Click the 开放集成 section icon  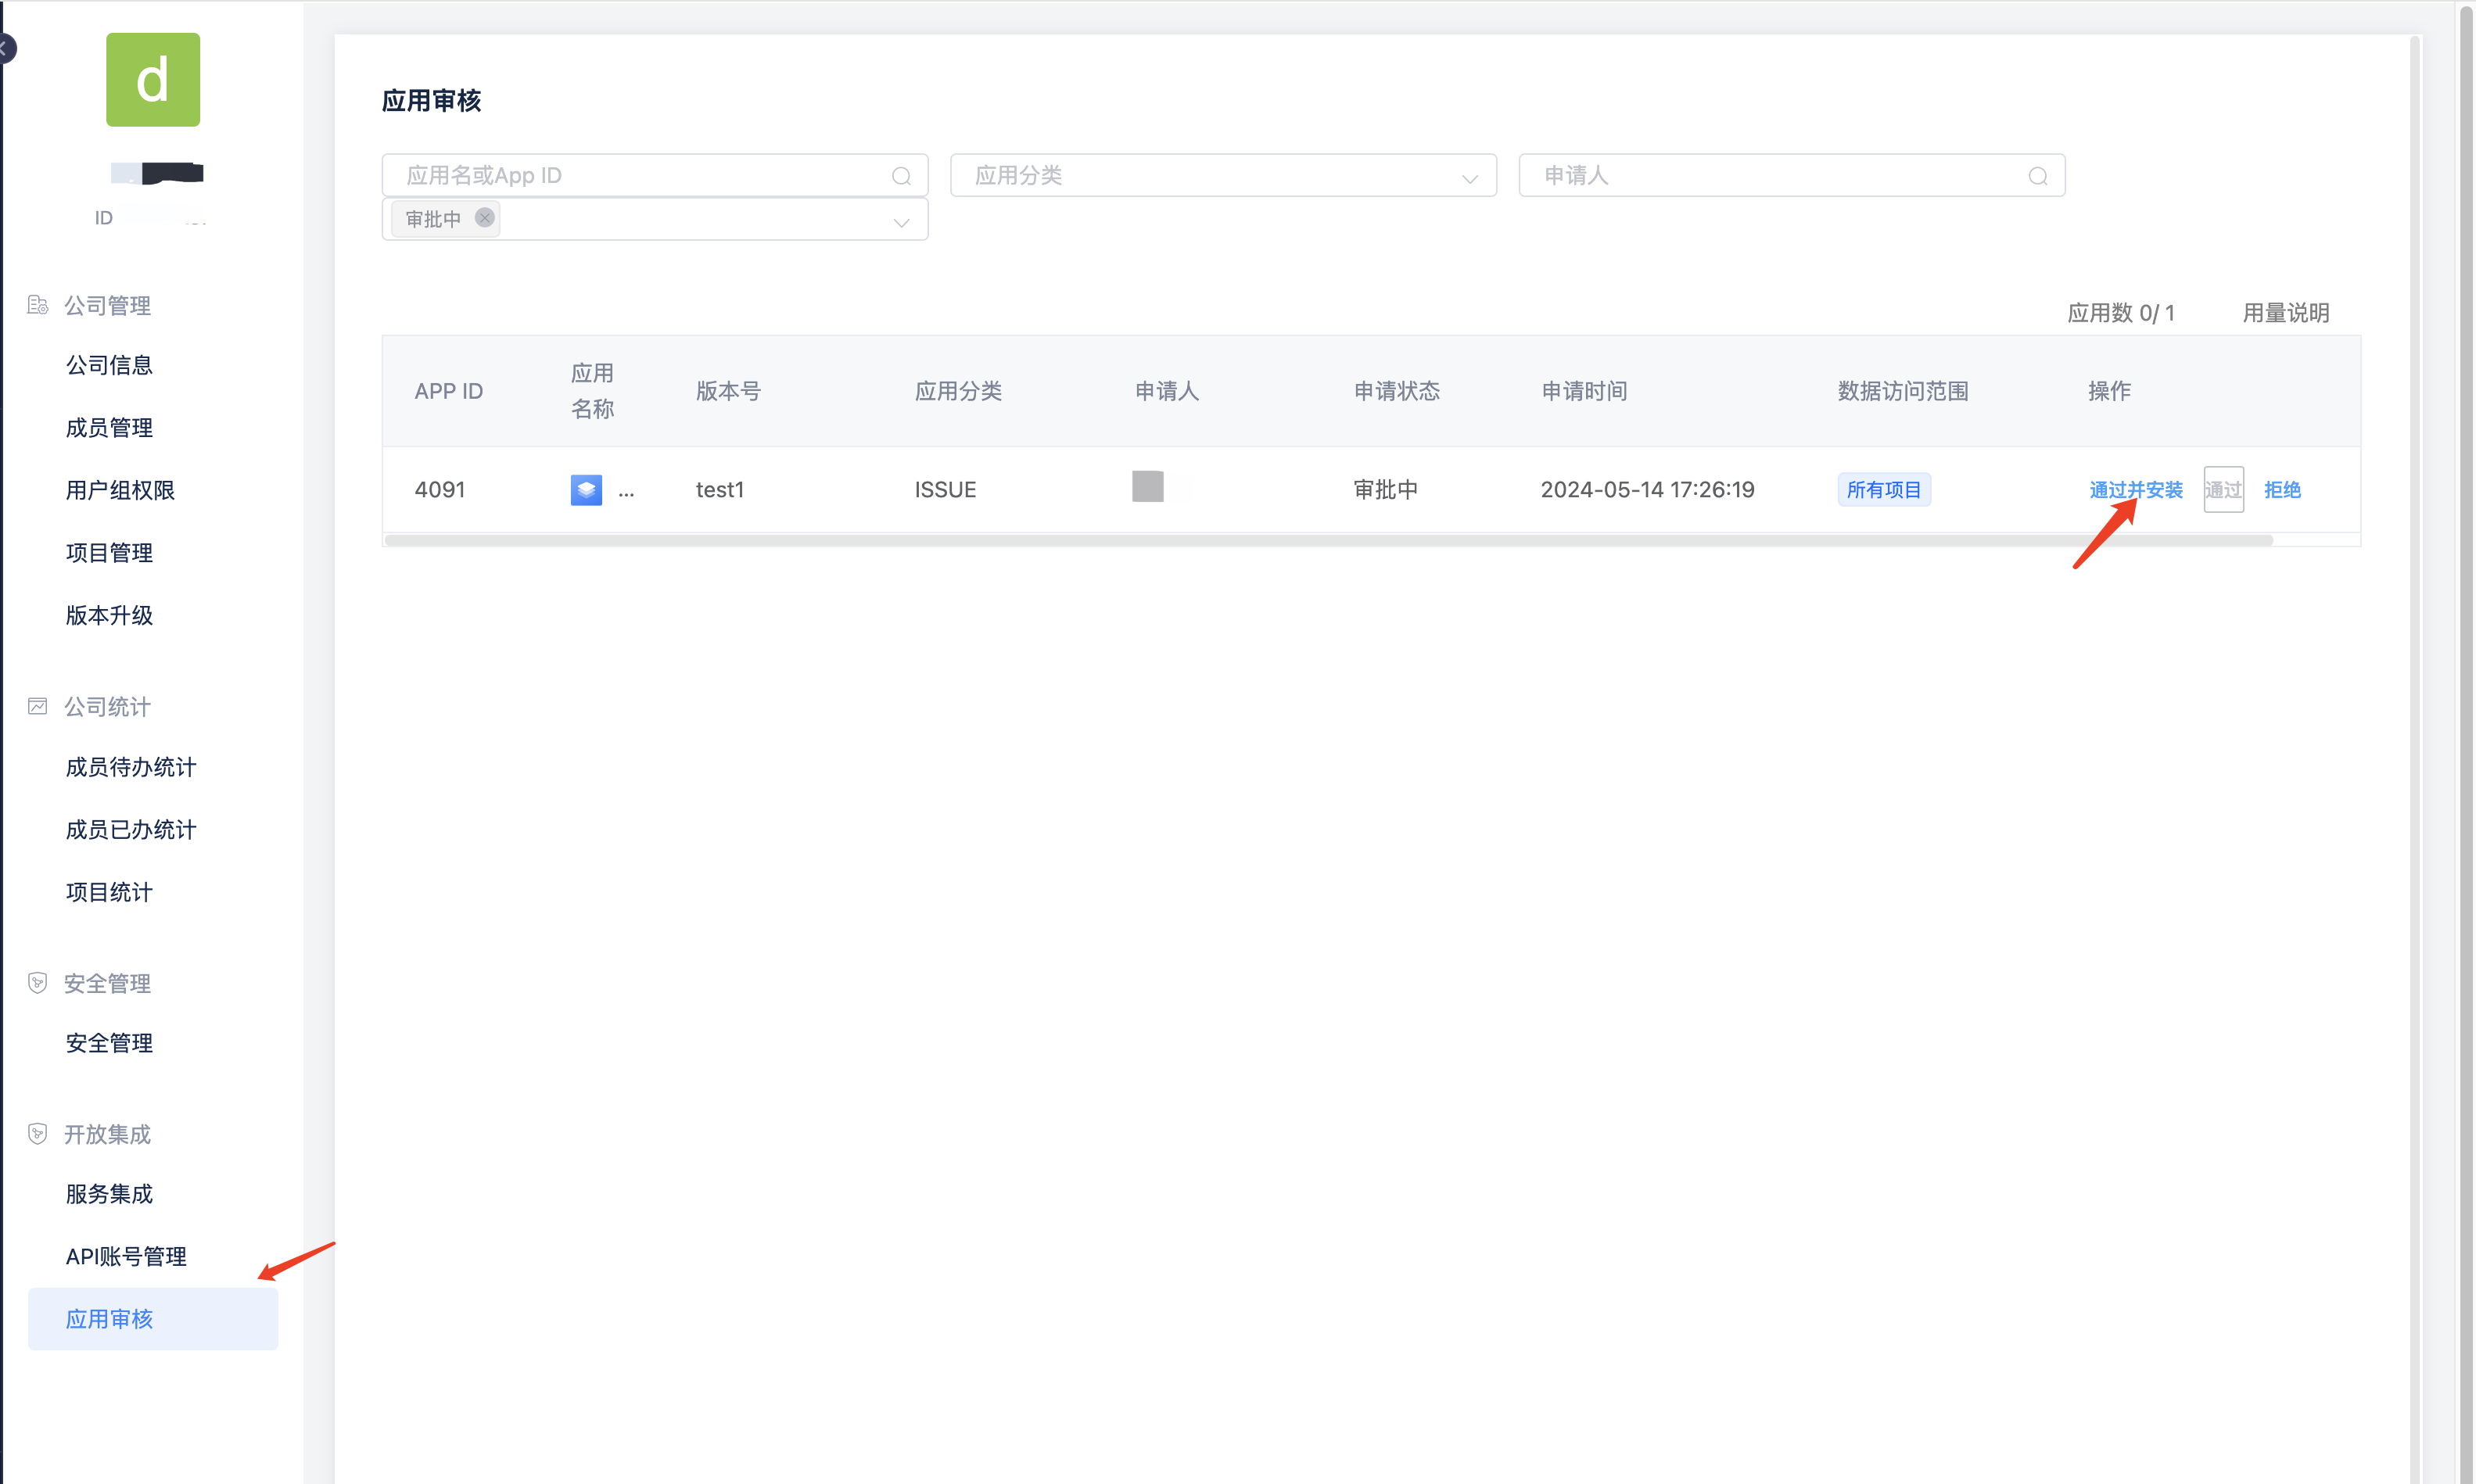point(38,1134)
